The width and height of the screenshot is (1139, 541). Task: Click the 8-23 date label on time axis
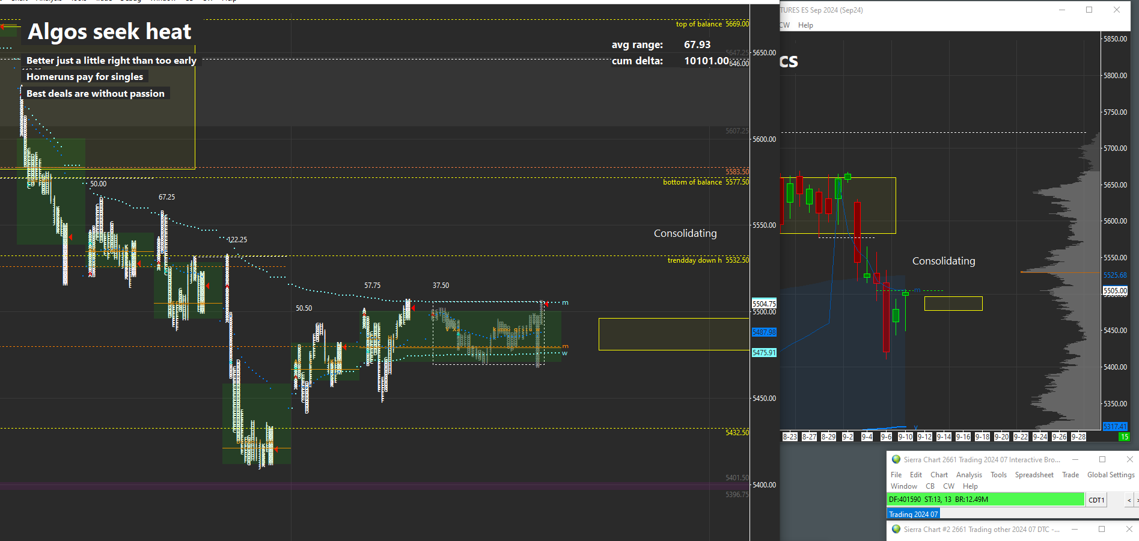click(790, 437)
